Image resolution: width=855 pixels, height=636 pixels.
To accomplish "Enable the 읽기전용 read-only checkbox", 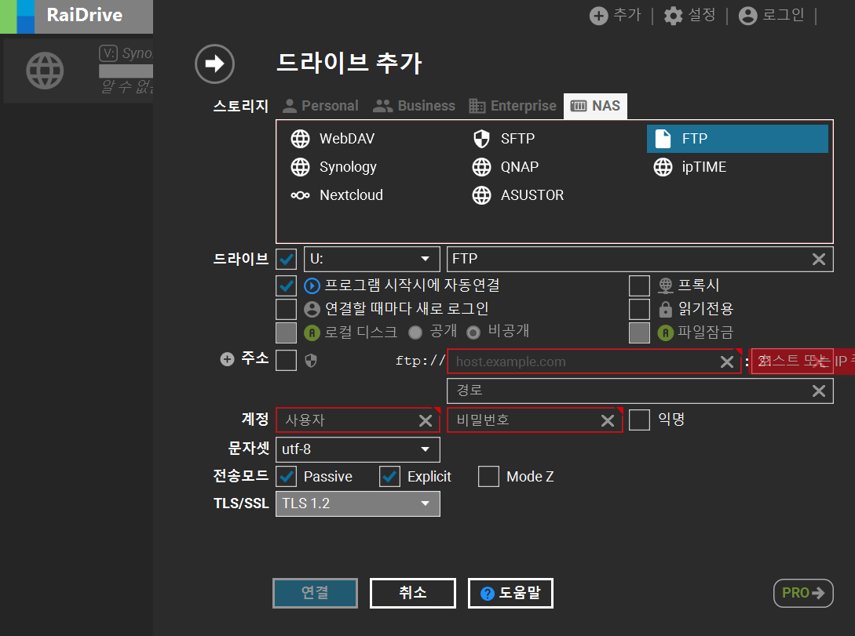I will (639, 309).
